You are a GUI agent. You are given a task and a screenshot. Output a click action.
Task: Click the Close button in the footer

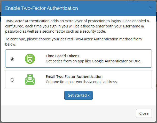click(x=144, y=113)
